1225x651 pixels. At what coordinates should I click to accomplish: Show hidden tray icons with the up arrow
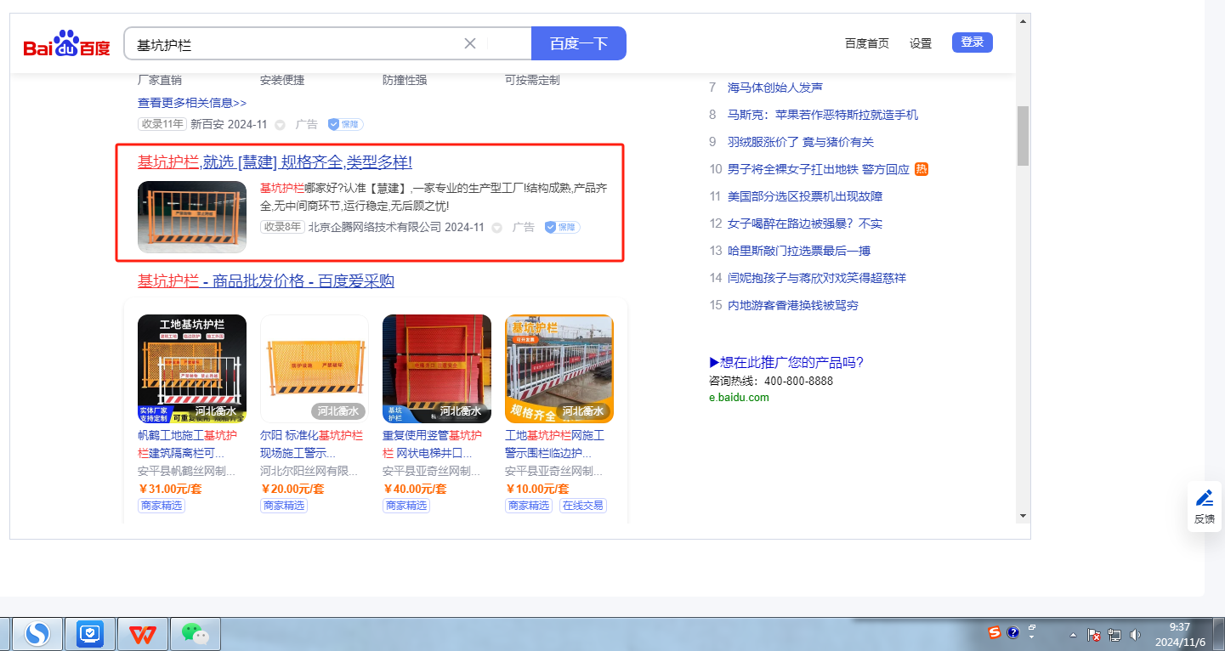tap(1073, 635)
